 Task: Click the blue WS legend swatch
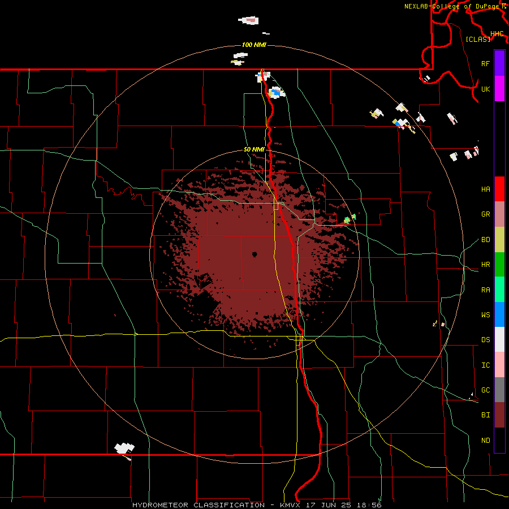[499, 314]
